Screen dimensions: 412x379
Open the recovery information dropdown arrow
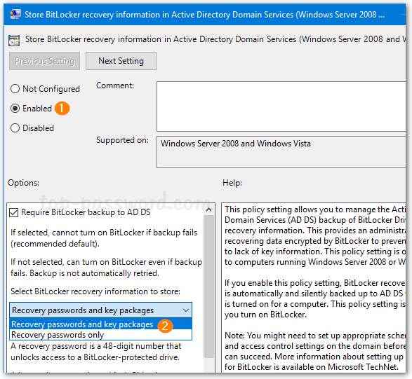click(186, 310)
